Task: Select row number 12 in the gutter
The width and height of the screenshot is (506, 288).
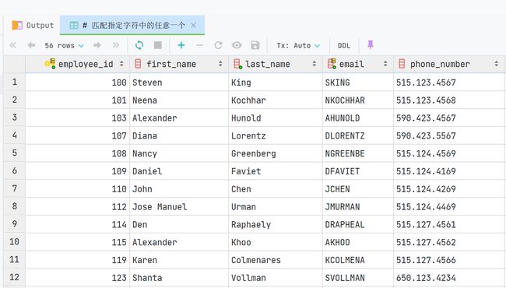Action: [15, 277]
